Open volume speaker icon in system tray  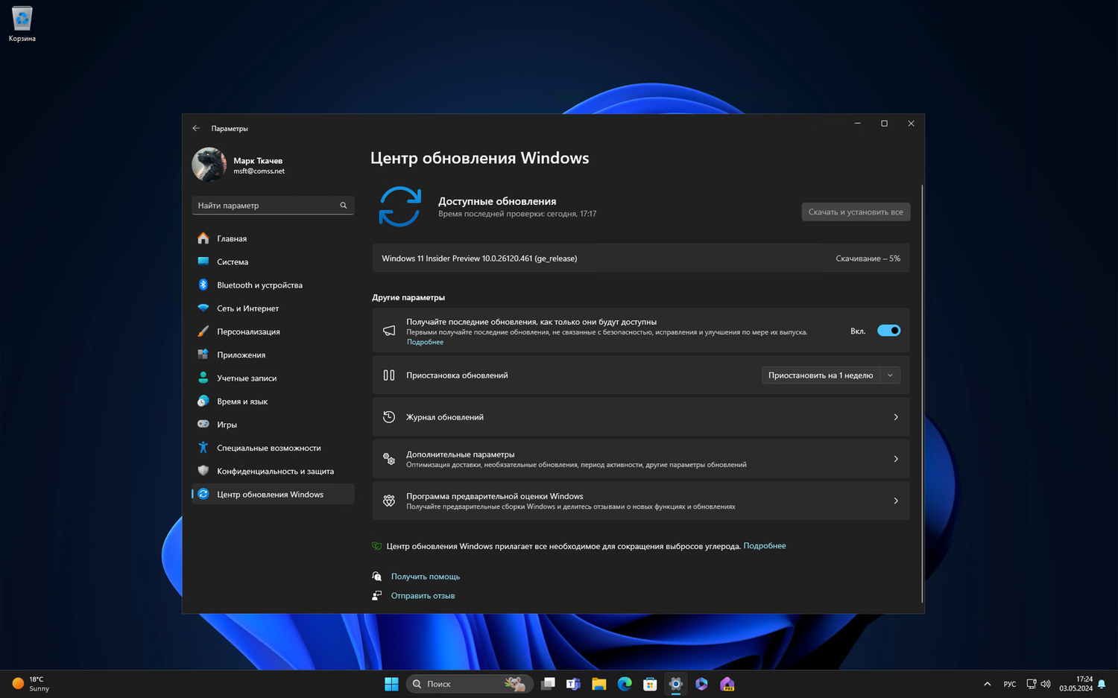(1046, 684)
